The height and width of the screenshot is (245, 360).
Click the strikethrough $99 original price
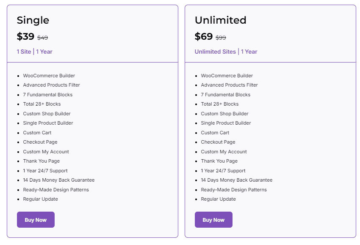pyautogui.click(x=221, y=38)
